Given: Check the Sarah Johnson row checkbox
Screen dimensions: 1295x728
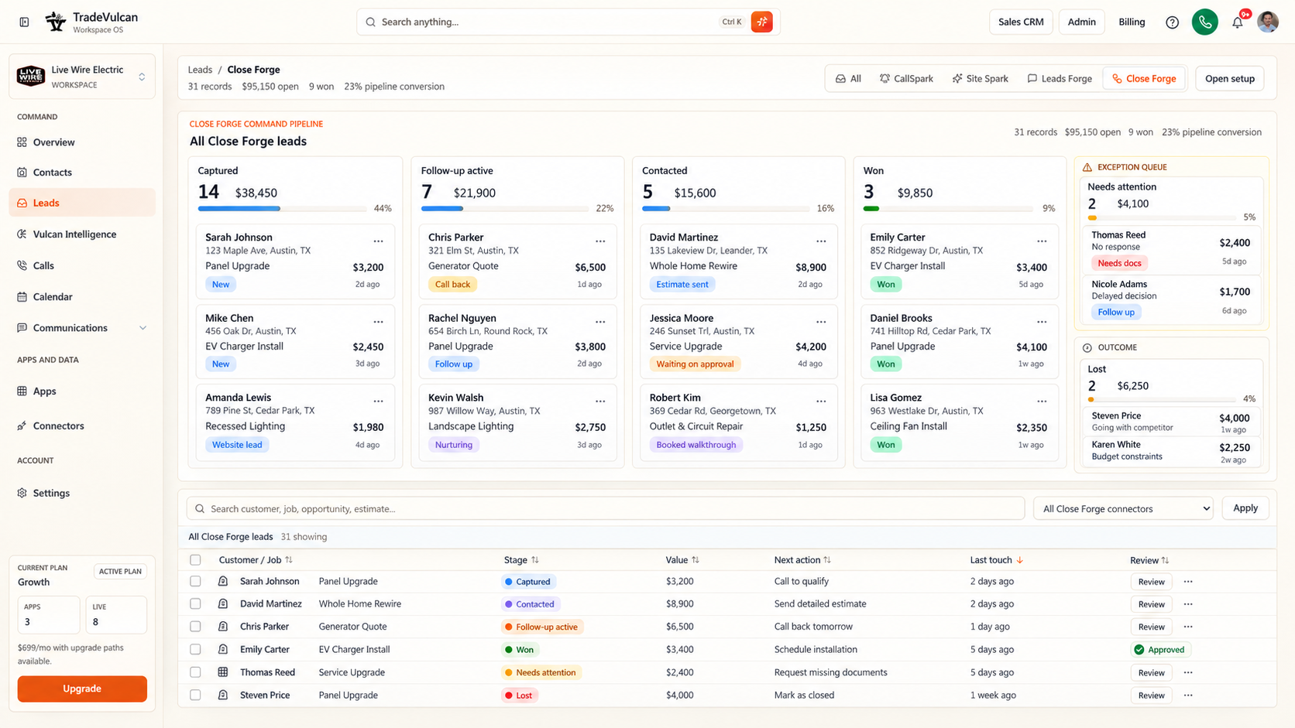Looking at the screenshot, I should click(x=195, y=582).
